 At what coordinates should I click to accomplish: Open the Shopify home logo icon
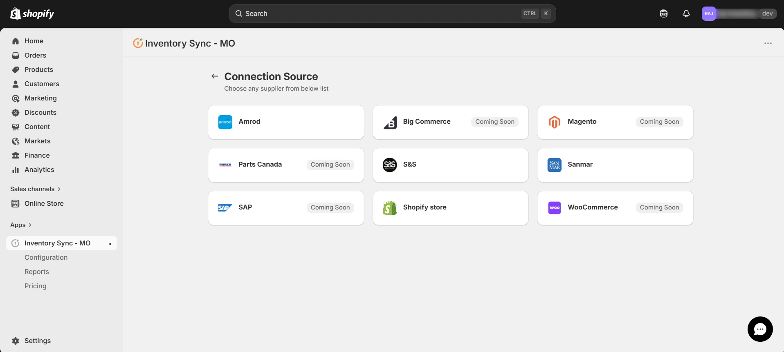click(x=15, y=13)
